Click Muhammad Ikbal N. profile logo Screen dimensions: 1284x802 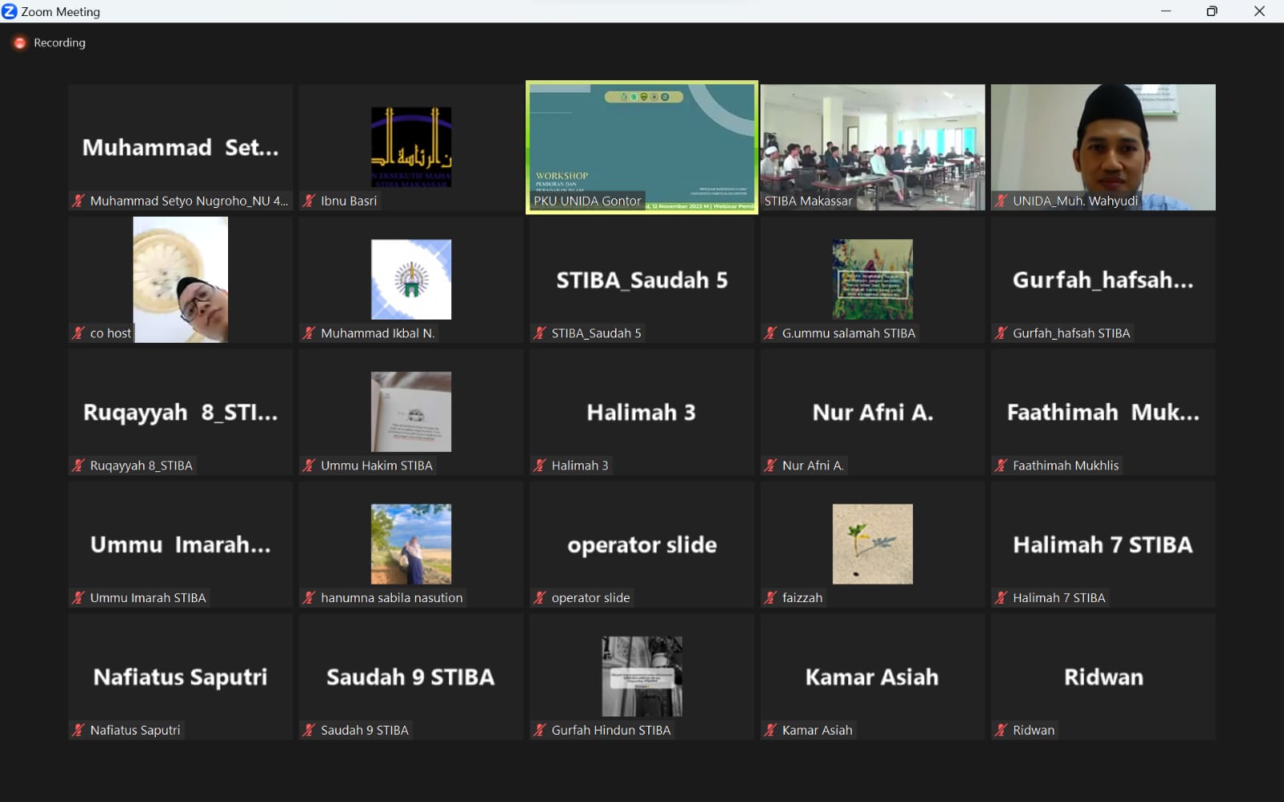(411, 279)
